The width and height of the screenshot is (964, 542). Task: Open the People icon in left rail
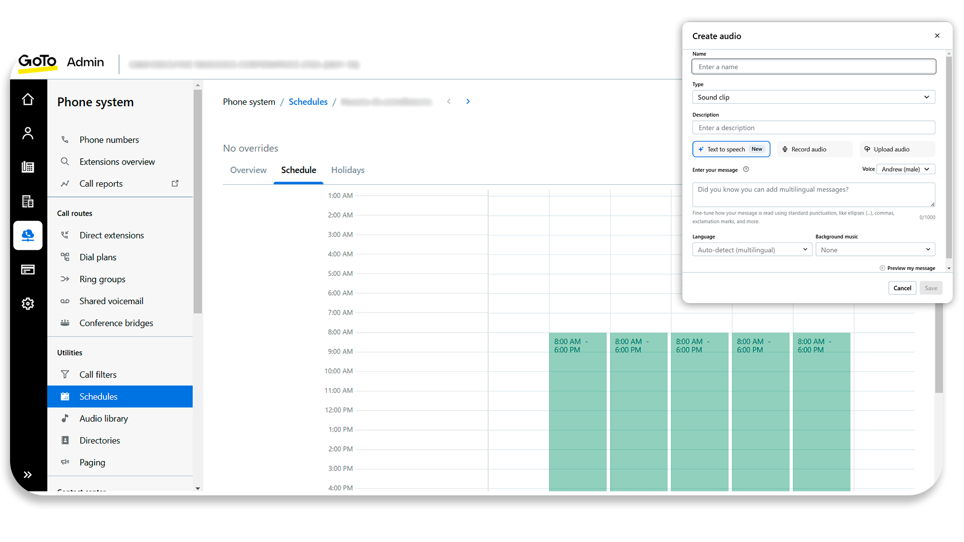coord(28,133)
